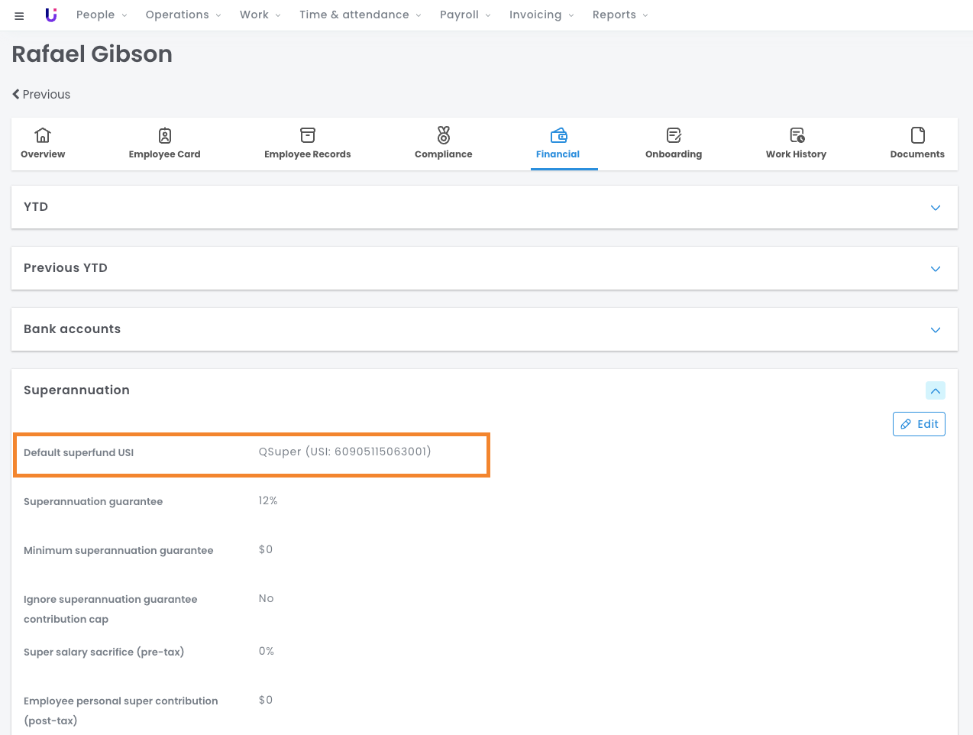Open the People dropdown menu
Image resolution: width=973 pixels, height=735 pixels.
(x=102, y=15)
